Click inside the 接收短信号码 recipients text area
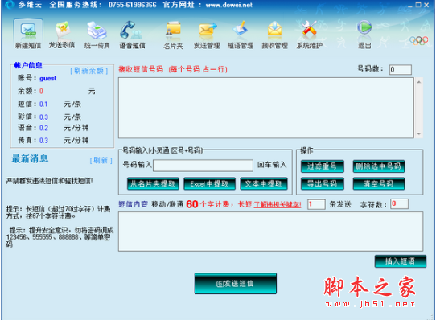This screenshot has height=320, width=436. (266, 108)
